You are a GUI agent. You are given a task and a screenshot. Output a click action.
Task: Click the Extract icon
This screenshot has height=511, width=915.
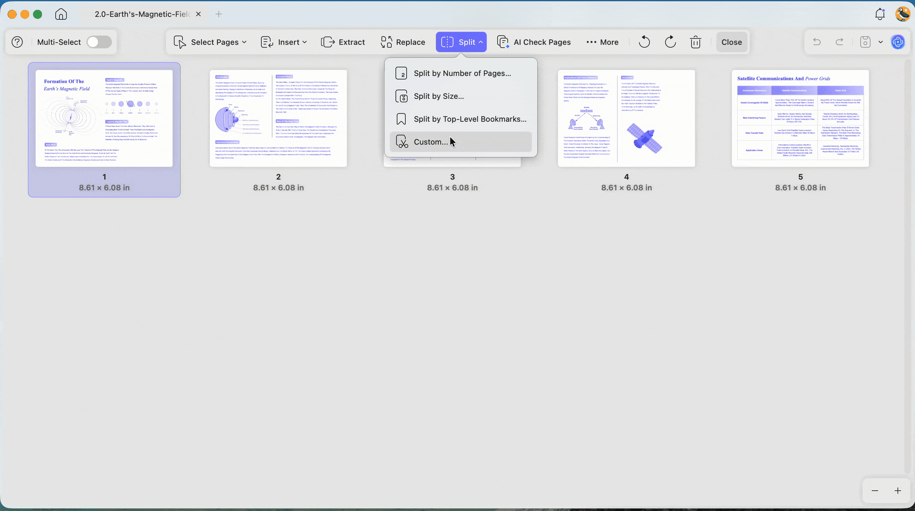(327, 42)
